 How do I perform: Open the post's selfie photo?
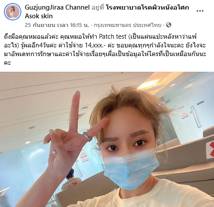pyautogui.click(x=107, y=139)
